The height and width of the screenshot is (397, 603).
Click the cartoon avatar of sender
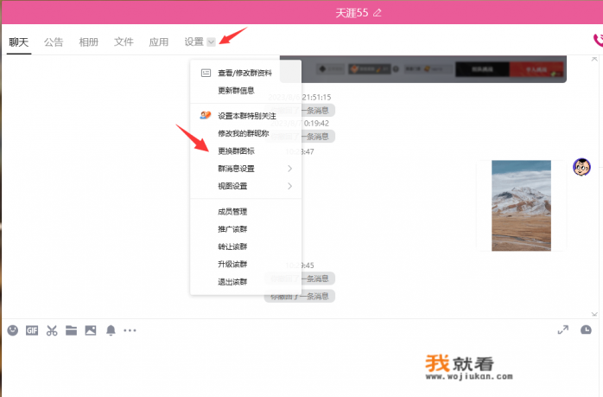click(581, 167)
